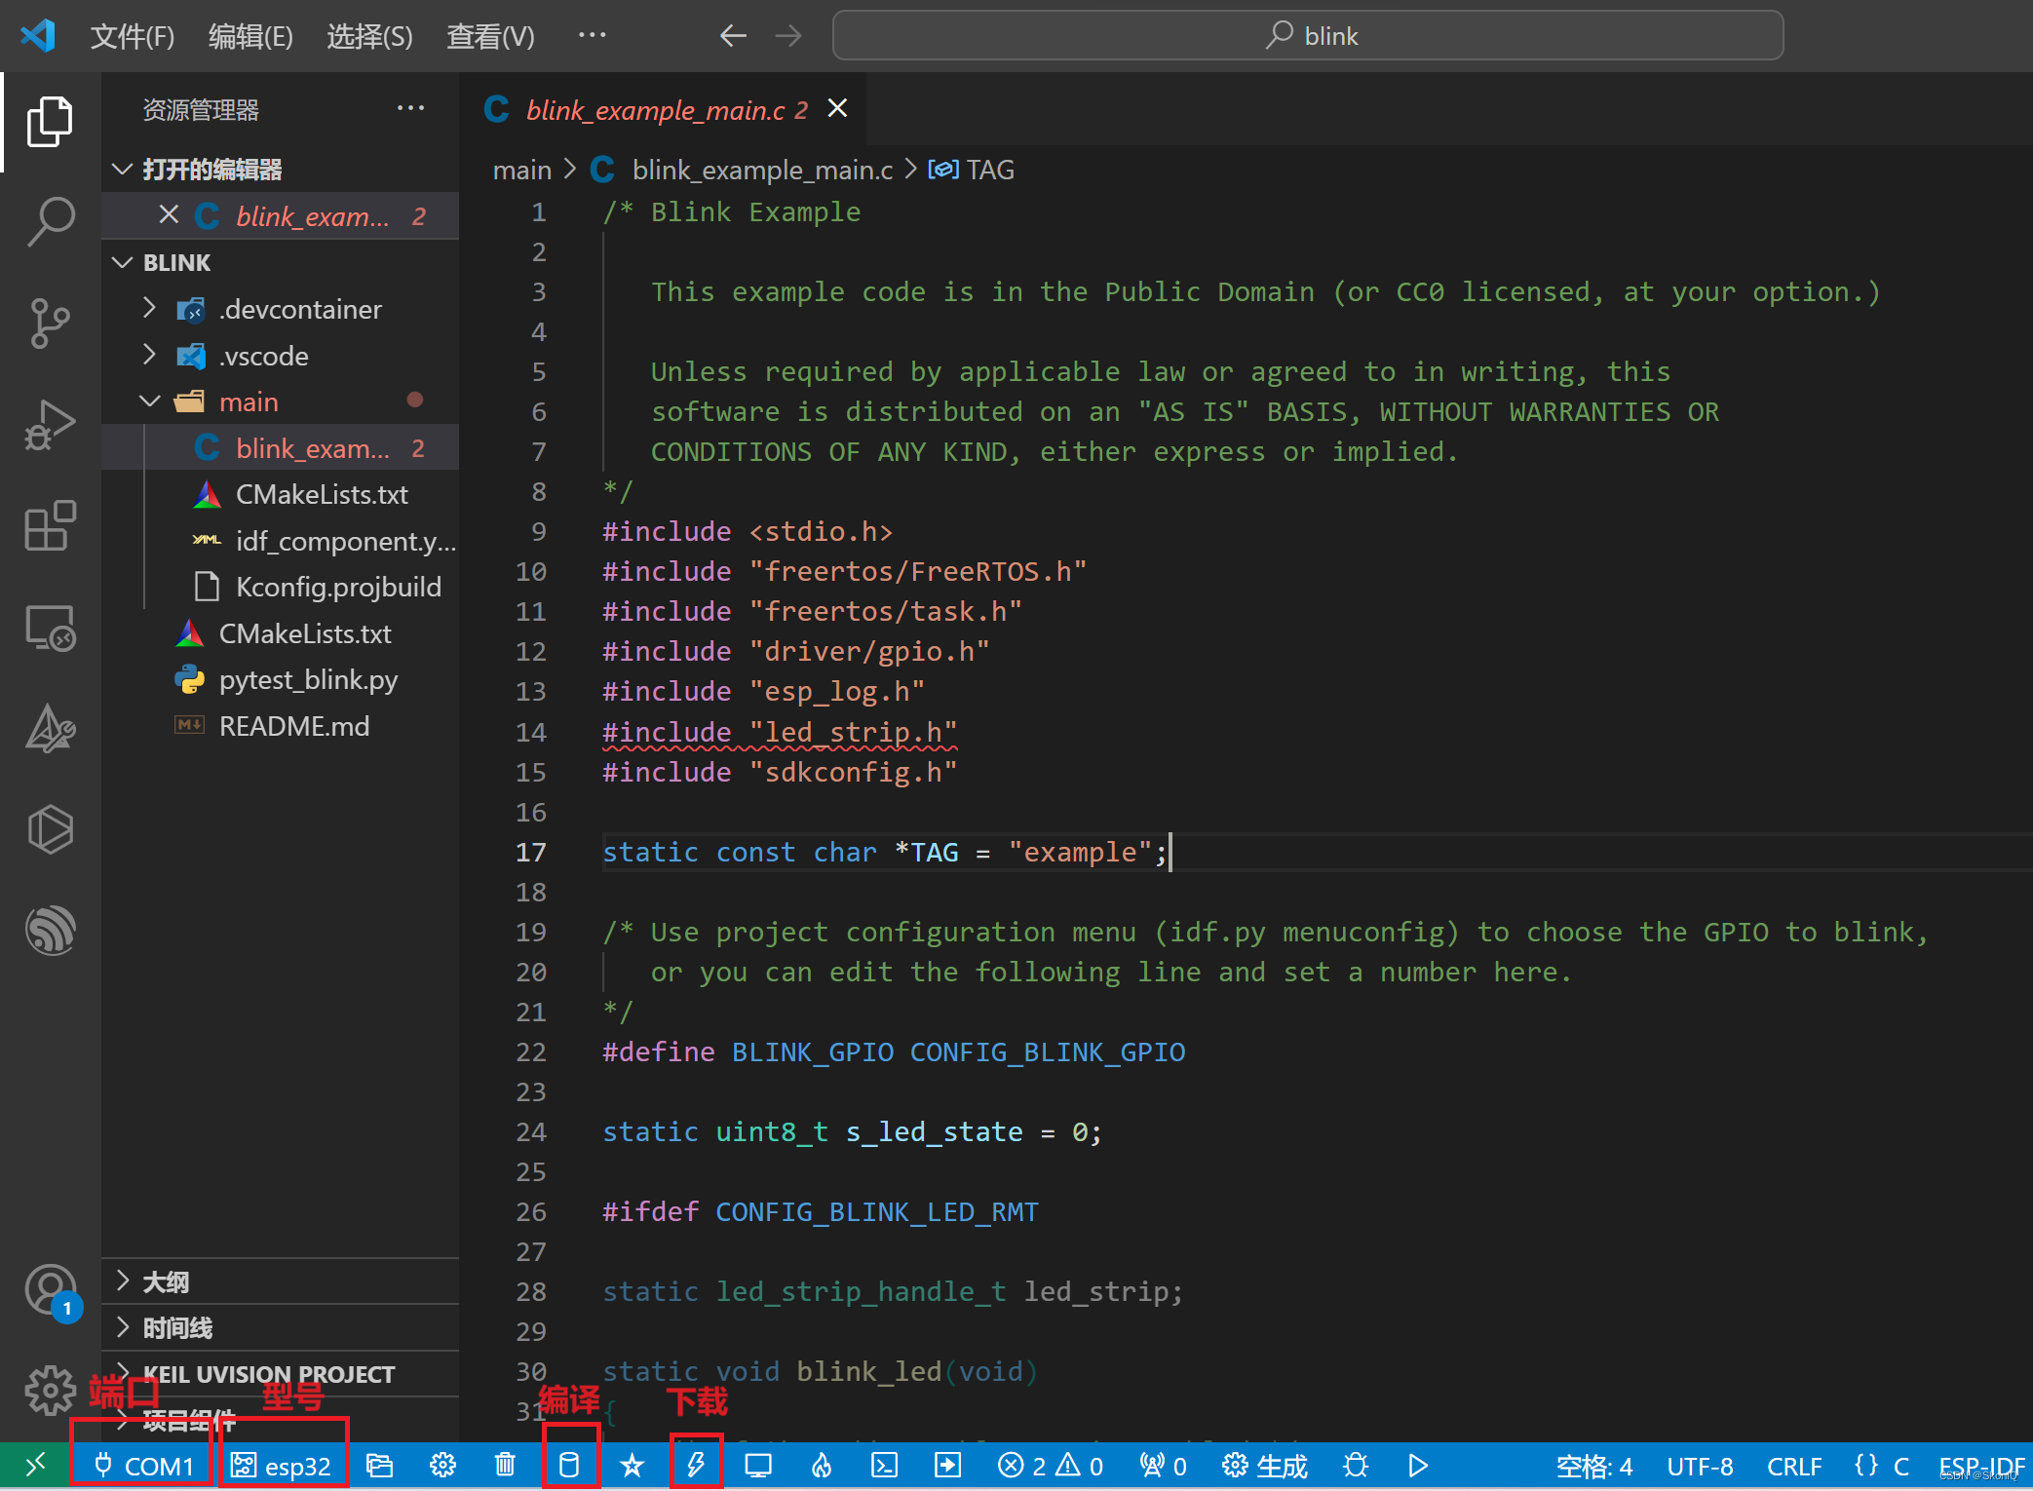This screenshot has width=2033, height=1491.
Task: Expand the 时间线 timeline section
Action: (x=177, y=1327)
